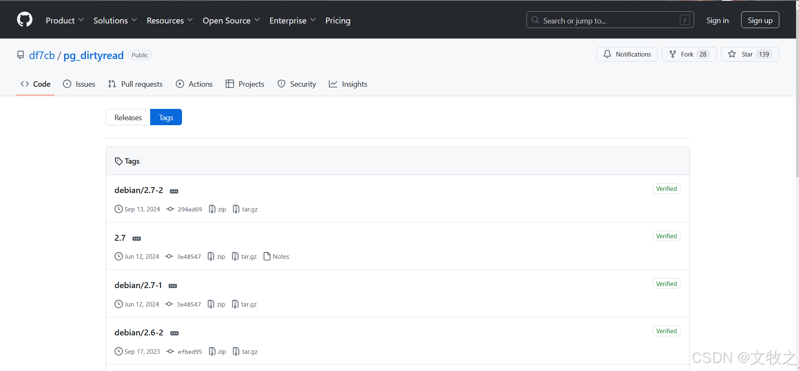The height and width of the screenshot is (371, 799).
Task: Click the 139 star count
Action: pos(764,54)
